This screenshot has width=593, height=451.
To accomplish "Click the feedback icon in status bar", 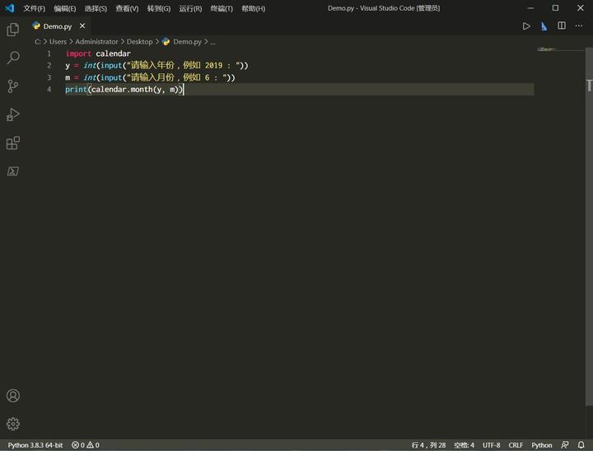I will click(565, 445).
